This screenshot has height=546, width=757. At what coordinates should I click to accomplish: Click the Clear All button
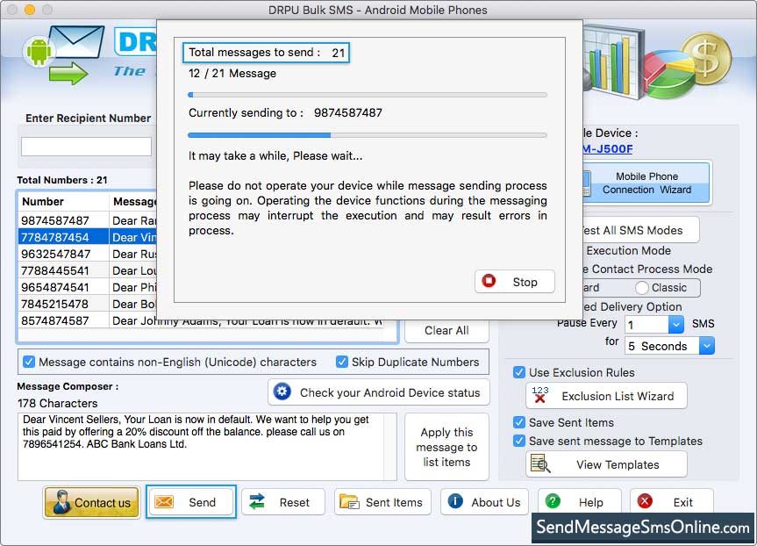pos(446,331)
